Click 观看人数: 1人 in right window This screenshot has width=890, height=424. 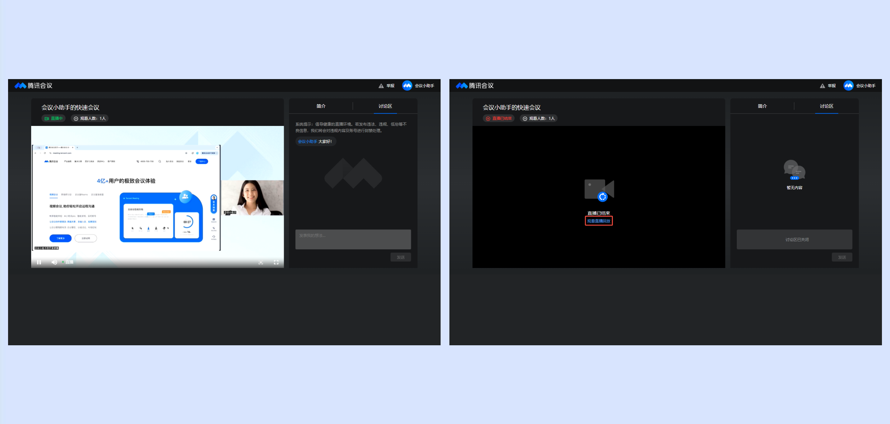538,118
